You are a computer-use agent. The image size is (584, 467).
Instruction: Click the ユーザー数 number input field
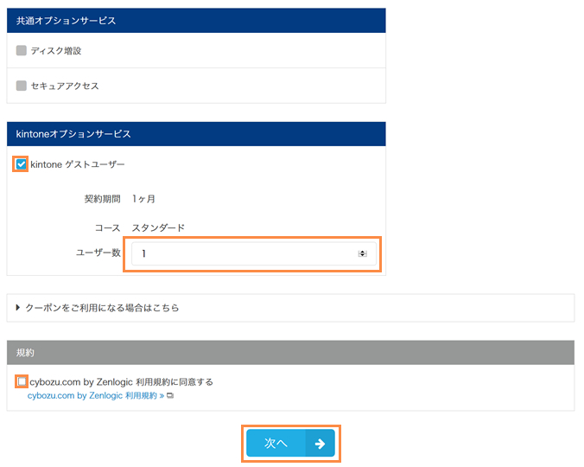(254, 253)
